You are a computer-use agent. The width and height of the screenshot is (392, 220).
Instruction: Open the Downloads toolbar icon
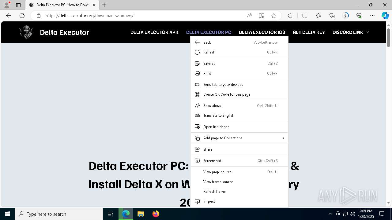346,16
